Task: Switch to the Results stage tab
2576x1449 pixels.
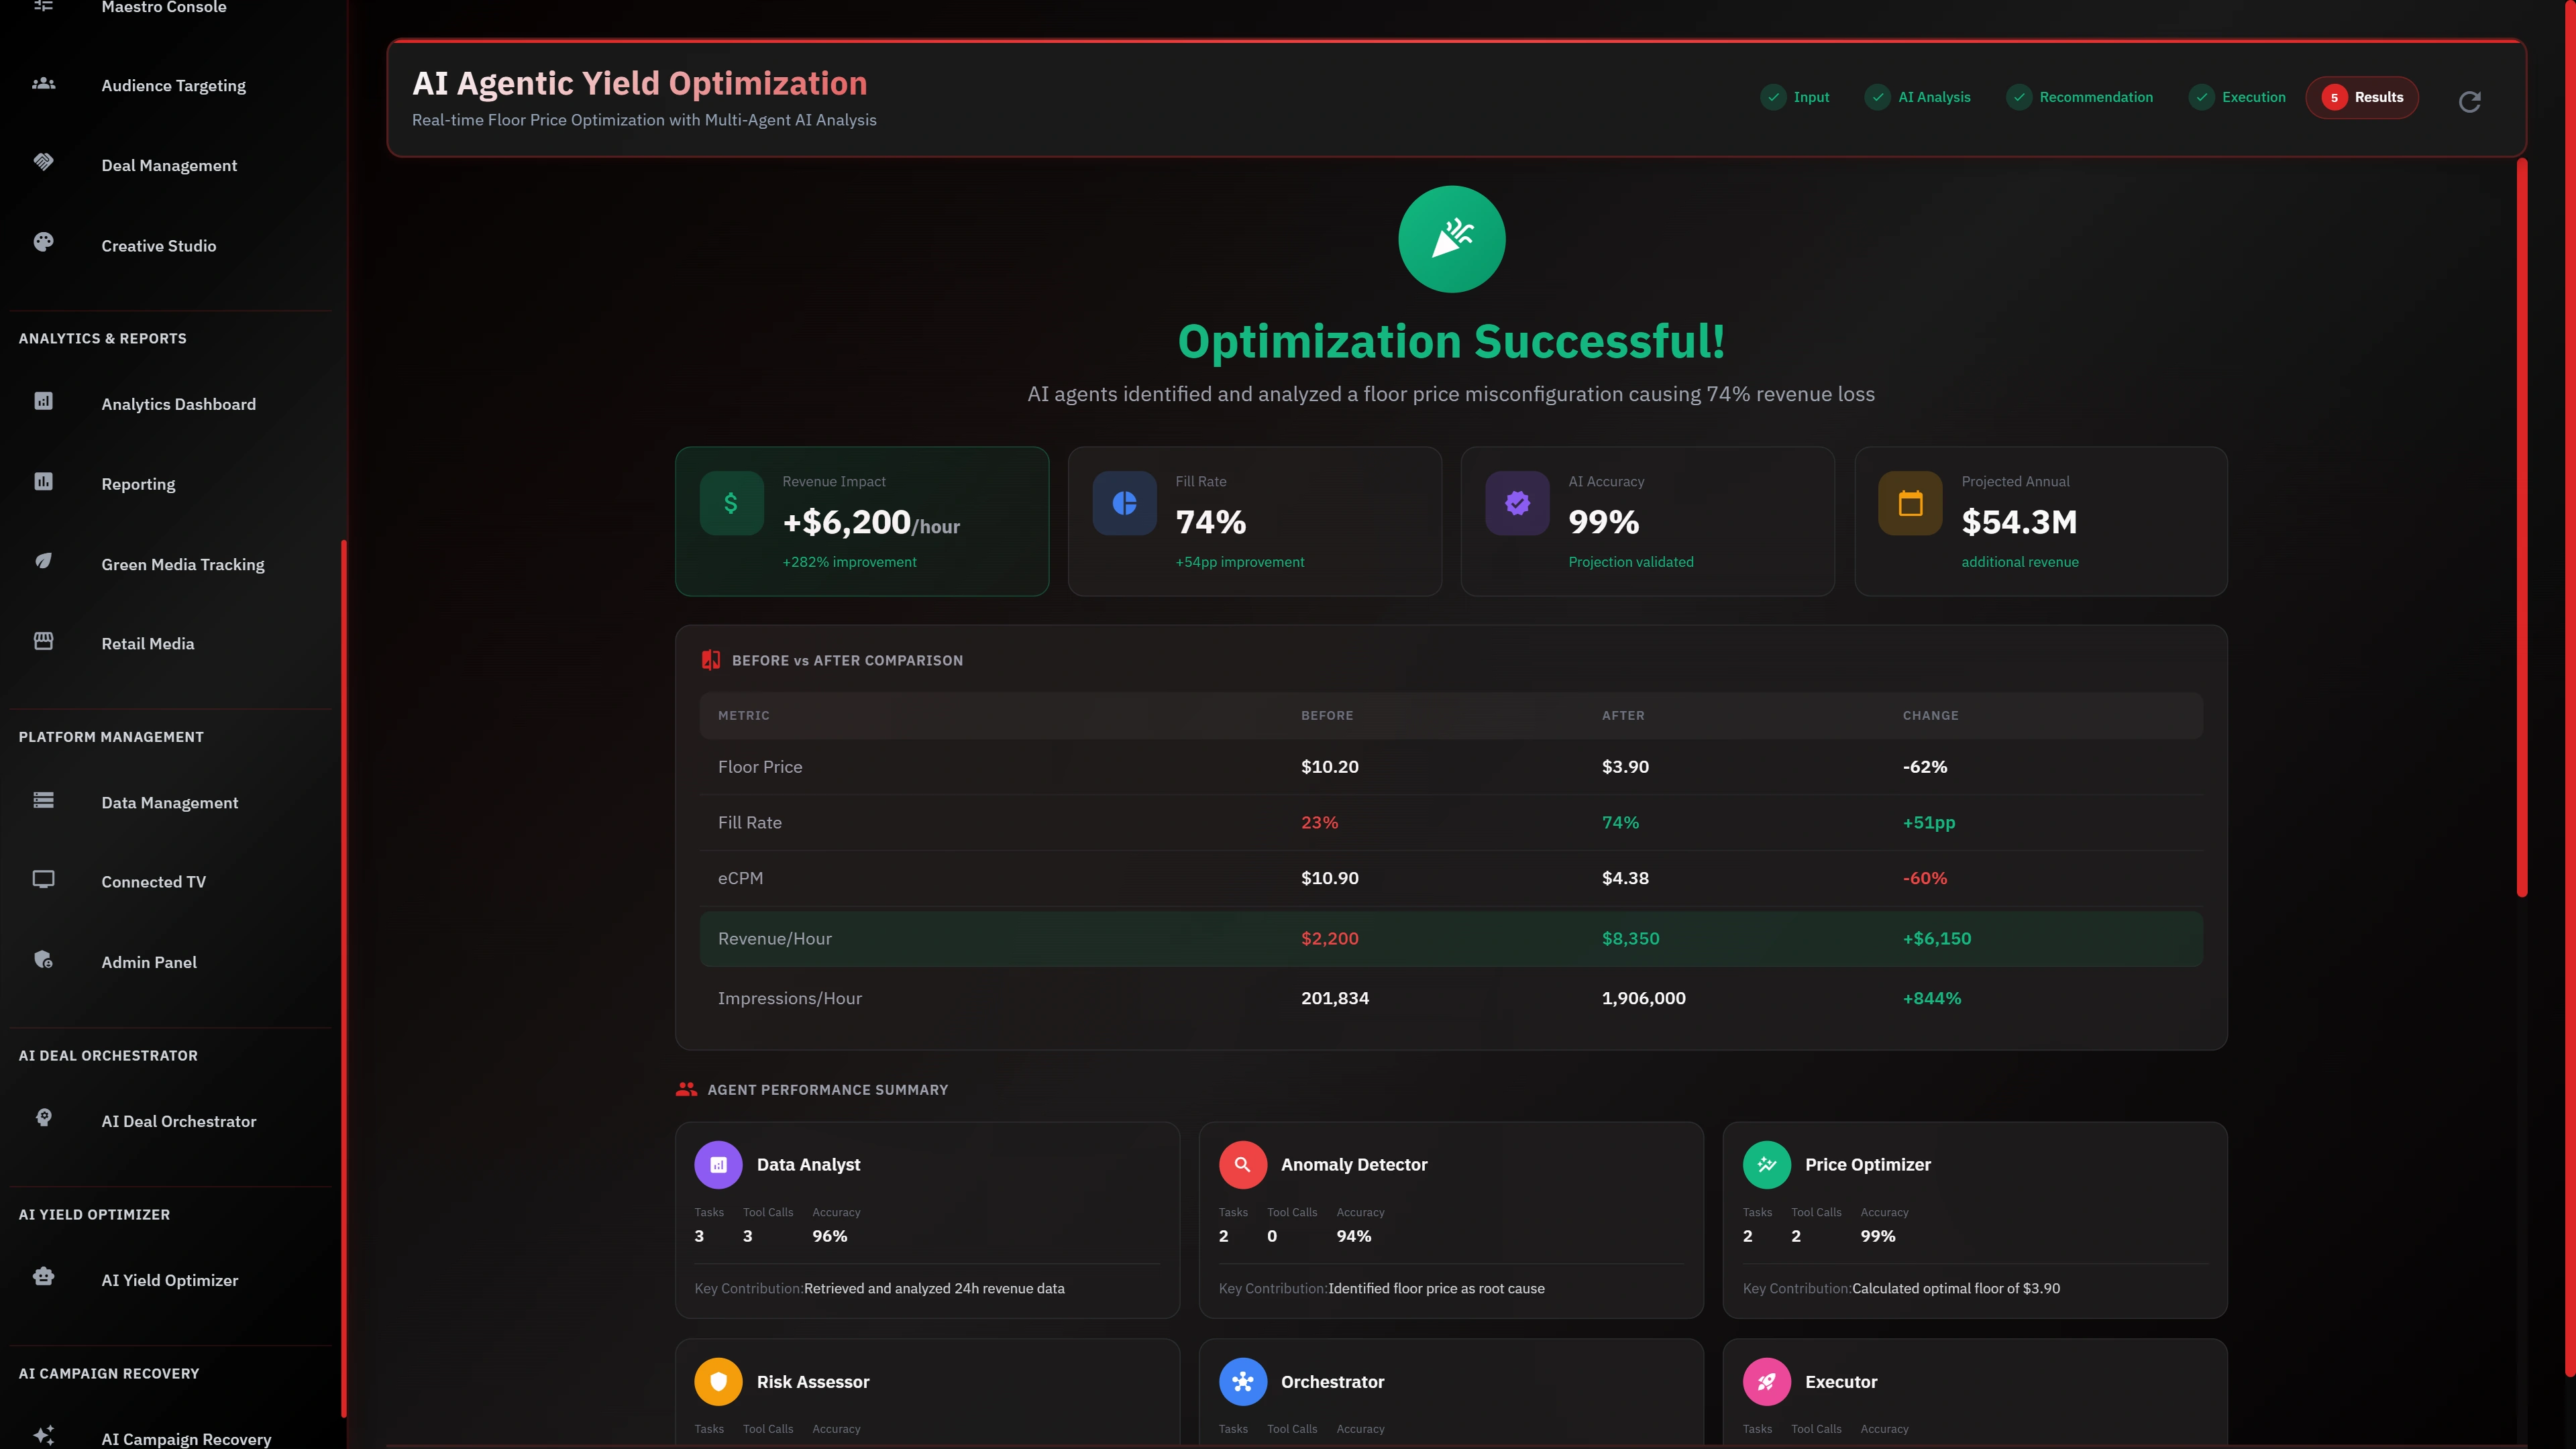Action: click(x=2362, y=97)
